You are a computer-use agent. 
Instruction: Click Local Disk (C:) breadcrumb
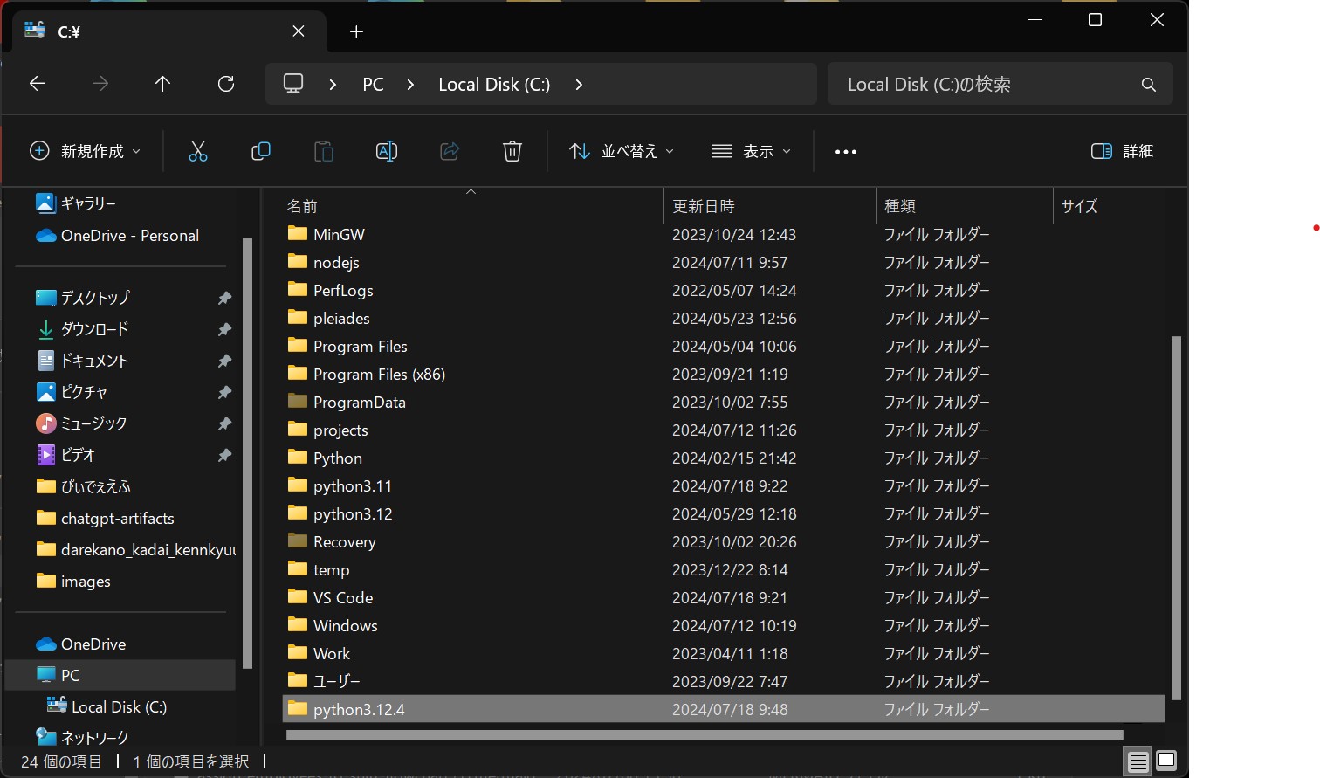point(494,85)
